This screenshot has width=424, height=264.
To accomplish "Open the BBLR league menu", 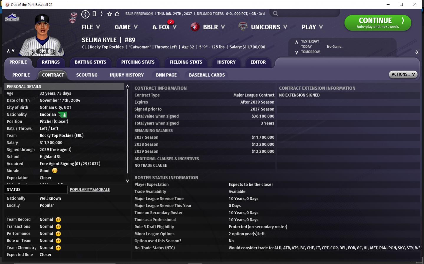I will (214, 27).
